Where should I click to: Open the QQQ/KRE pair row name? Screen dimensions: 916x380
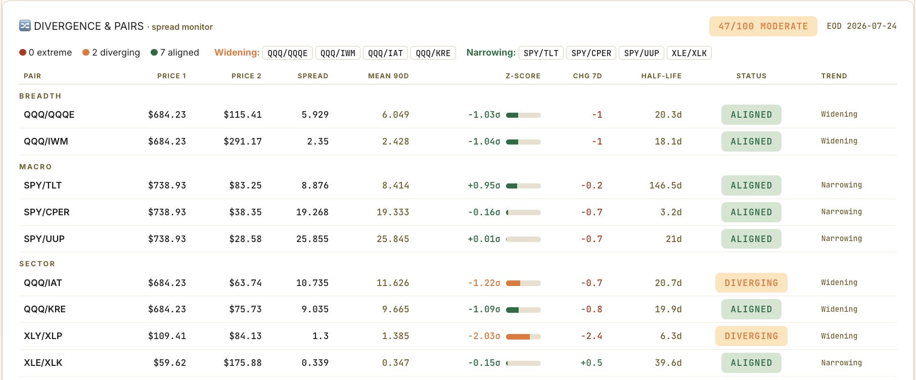(x=44, y=309)
